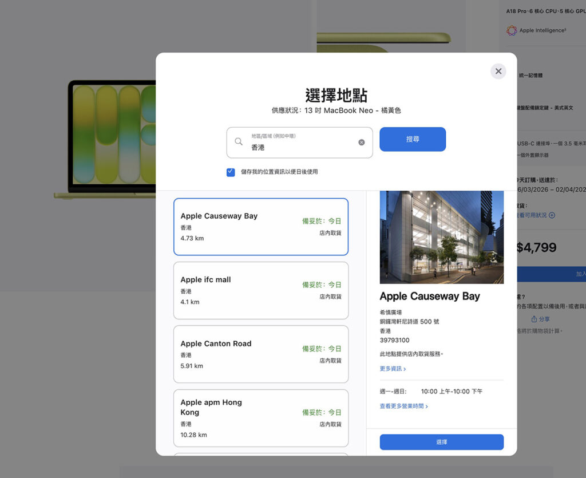586x478 pixels.
Task: Click the plus icon beside 查看可用狀況
Action: click(x=552, y=215)
